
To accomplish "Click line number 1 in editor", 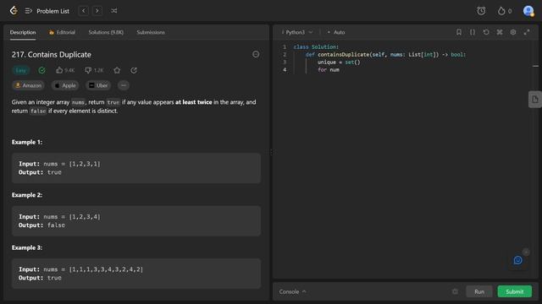I will (x=285, y=47).
